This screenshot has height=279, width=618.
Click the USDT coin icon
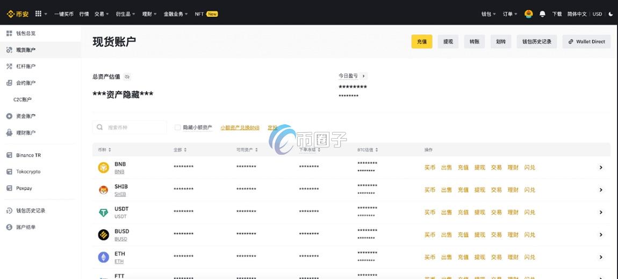point(103,213)
